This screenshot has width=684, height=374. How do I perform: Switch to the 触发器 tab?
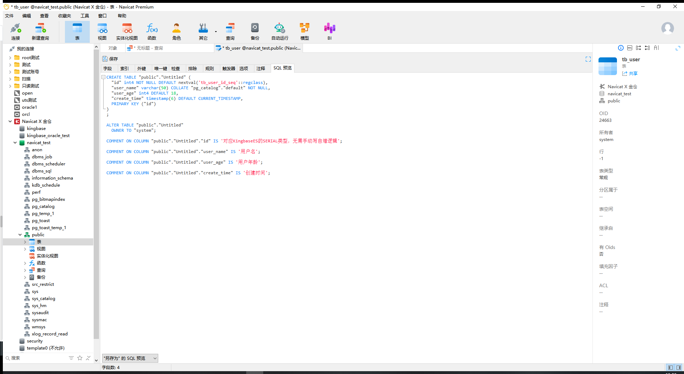(x=229, y=68)
